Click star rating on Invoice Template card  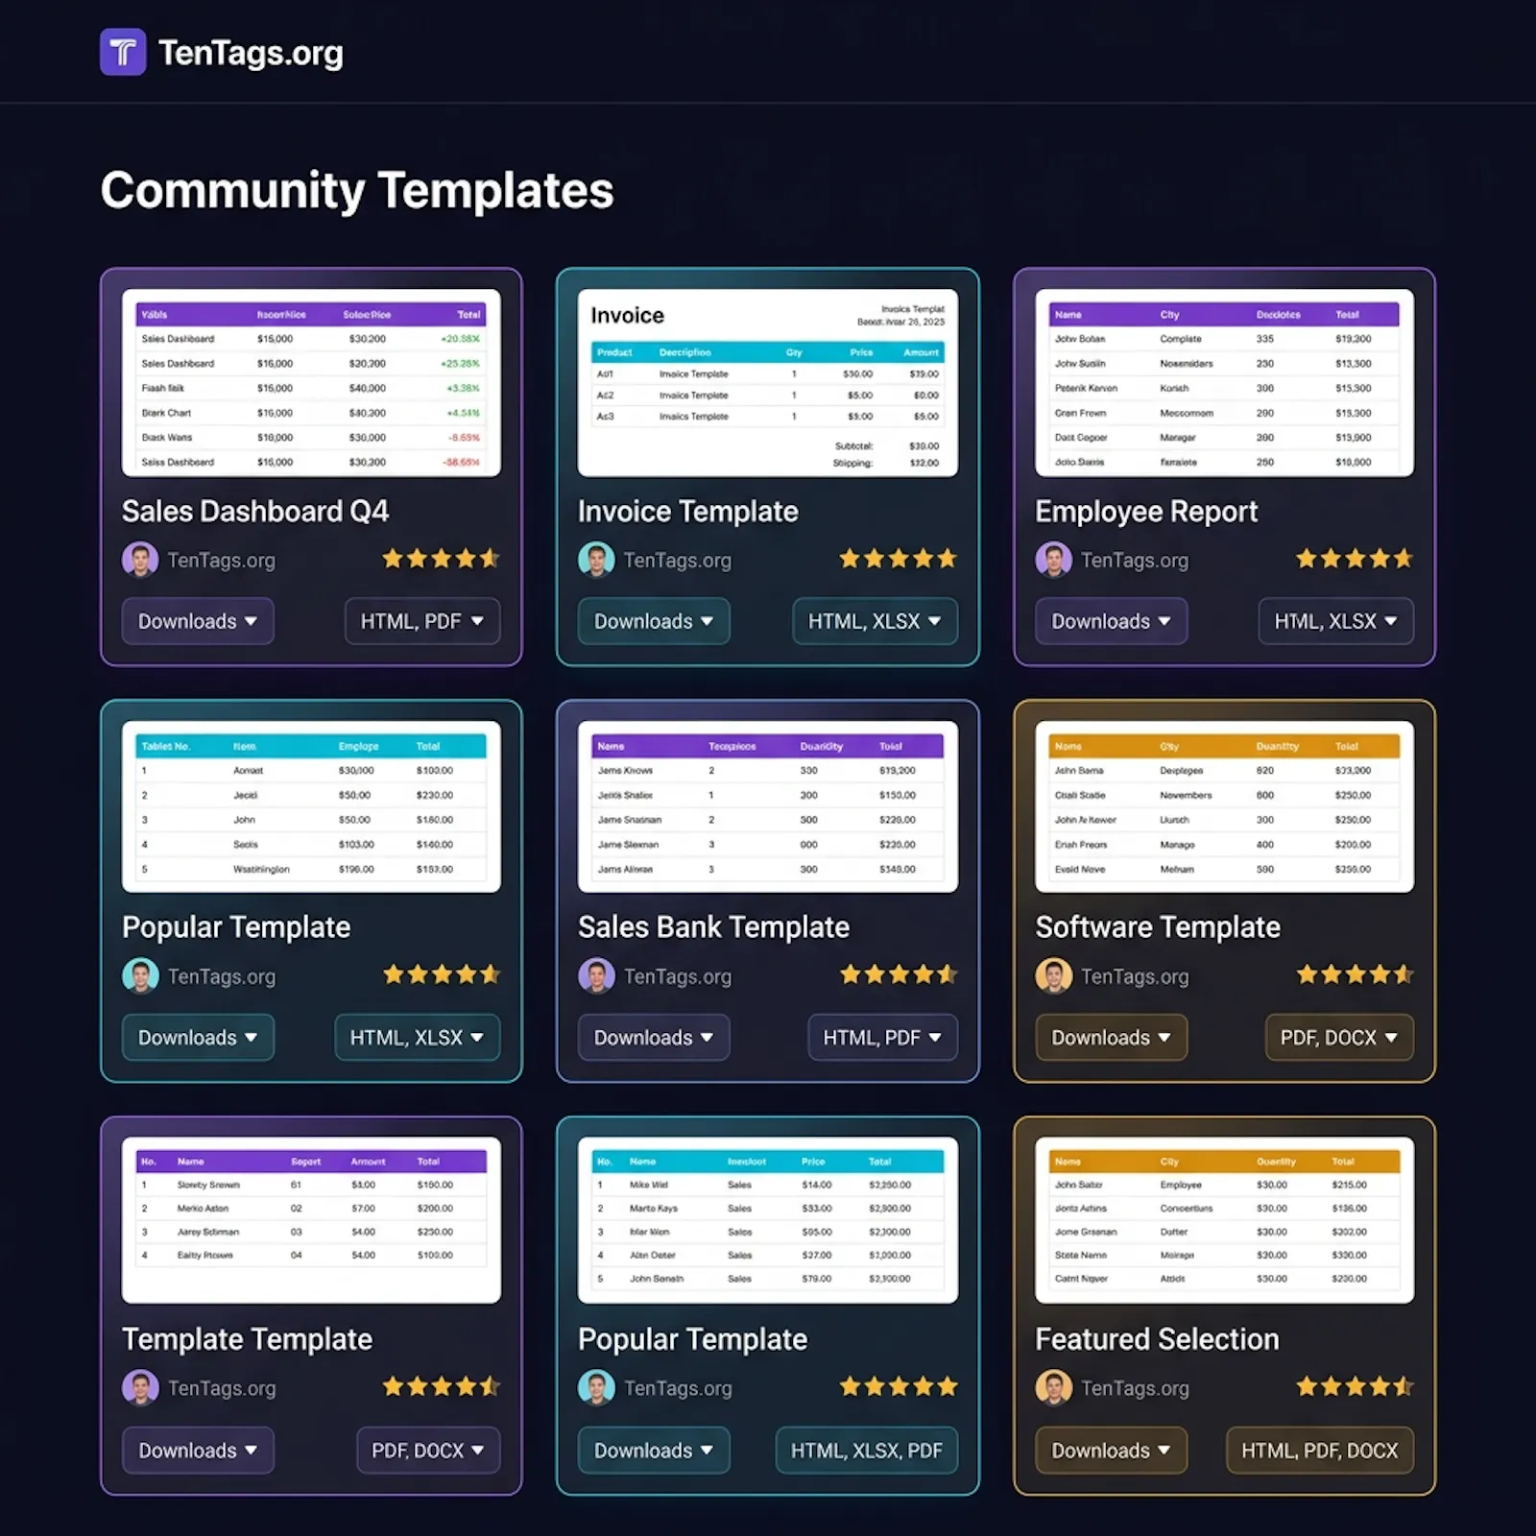tap(898, 559)
